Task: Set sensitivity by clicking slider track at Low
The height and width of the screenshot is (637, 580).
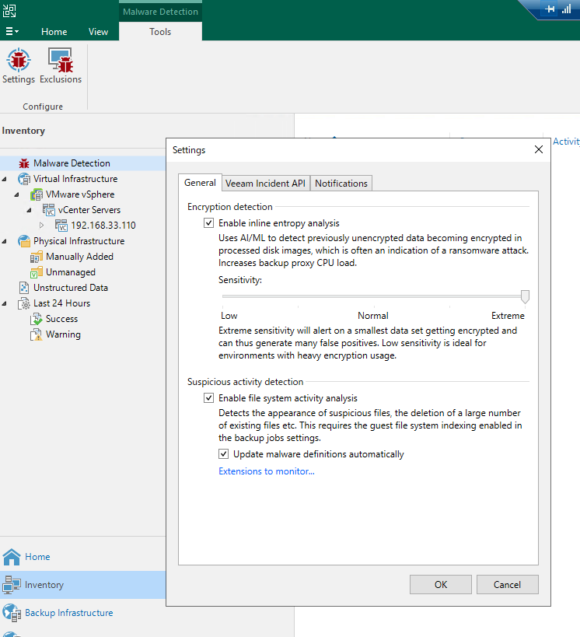Action: pyautogui.click(x=223, y=296)
